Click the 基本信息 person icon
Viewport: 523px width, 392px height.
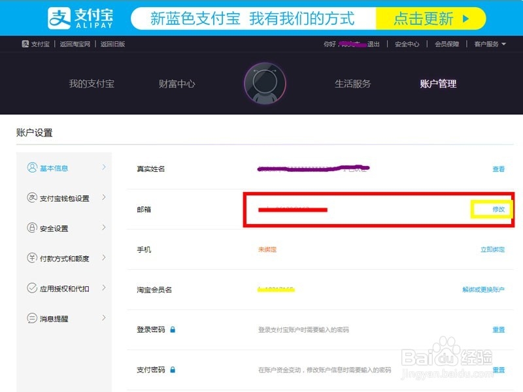[32, 167]
